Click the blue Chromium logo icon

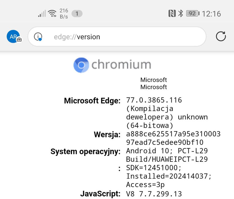[81, 65]
